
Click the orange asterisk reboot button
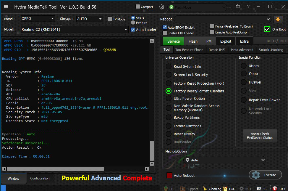coord(278,19)
